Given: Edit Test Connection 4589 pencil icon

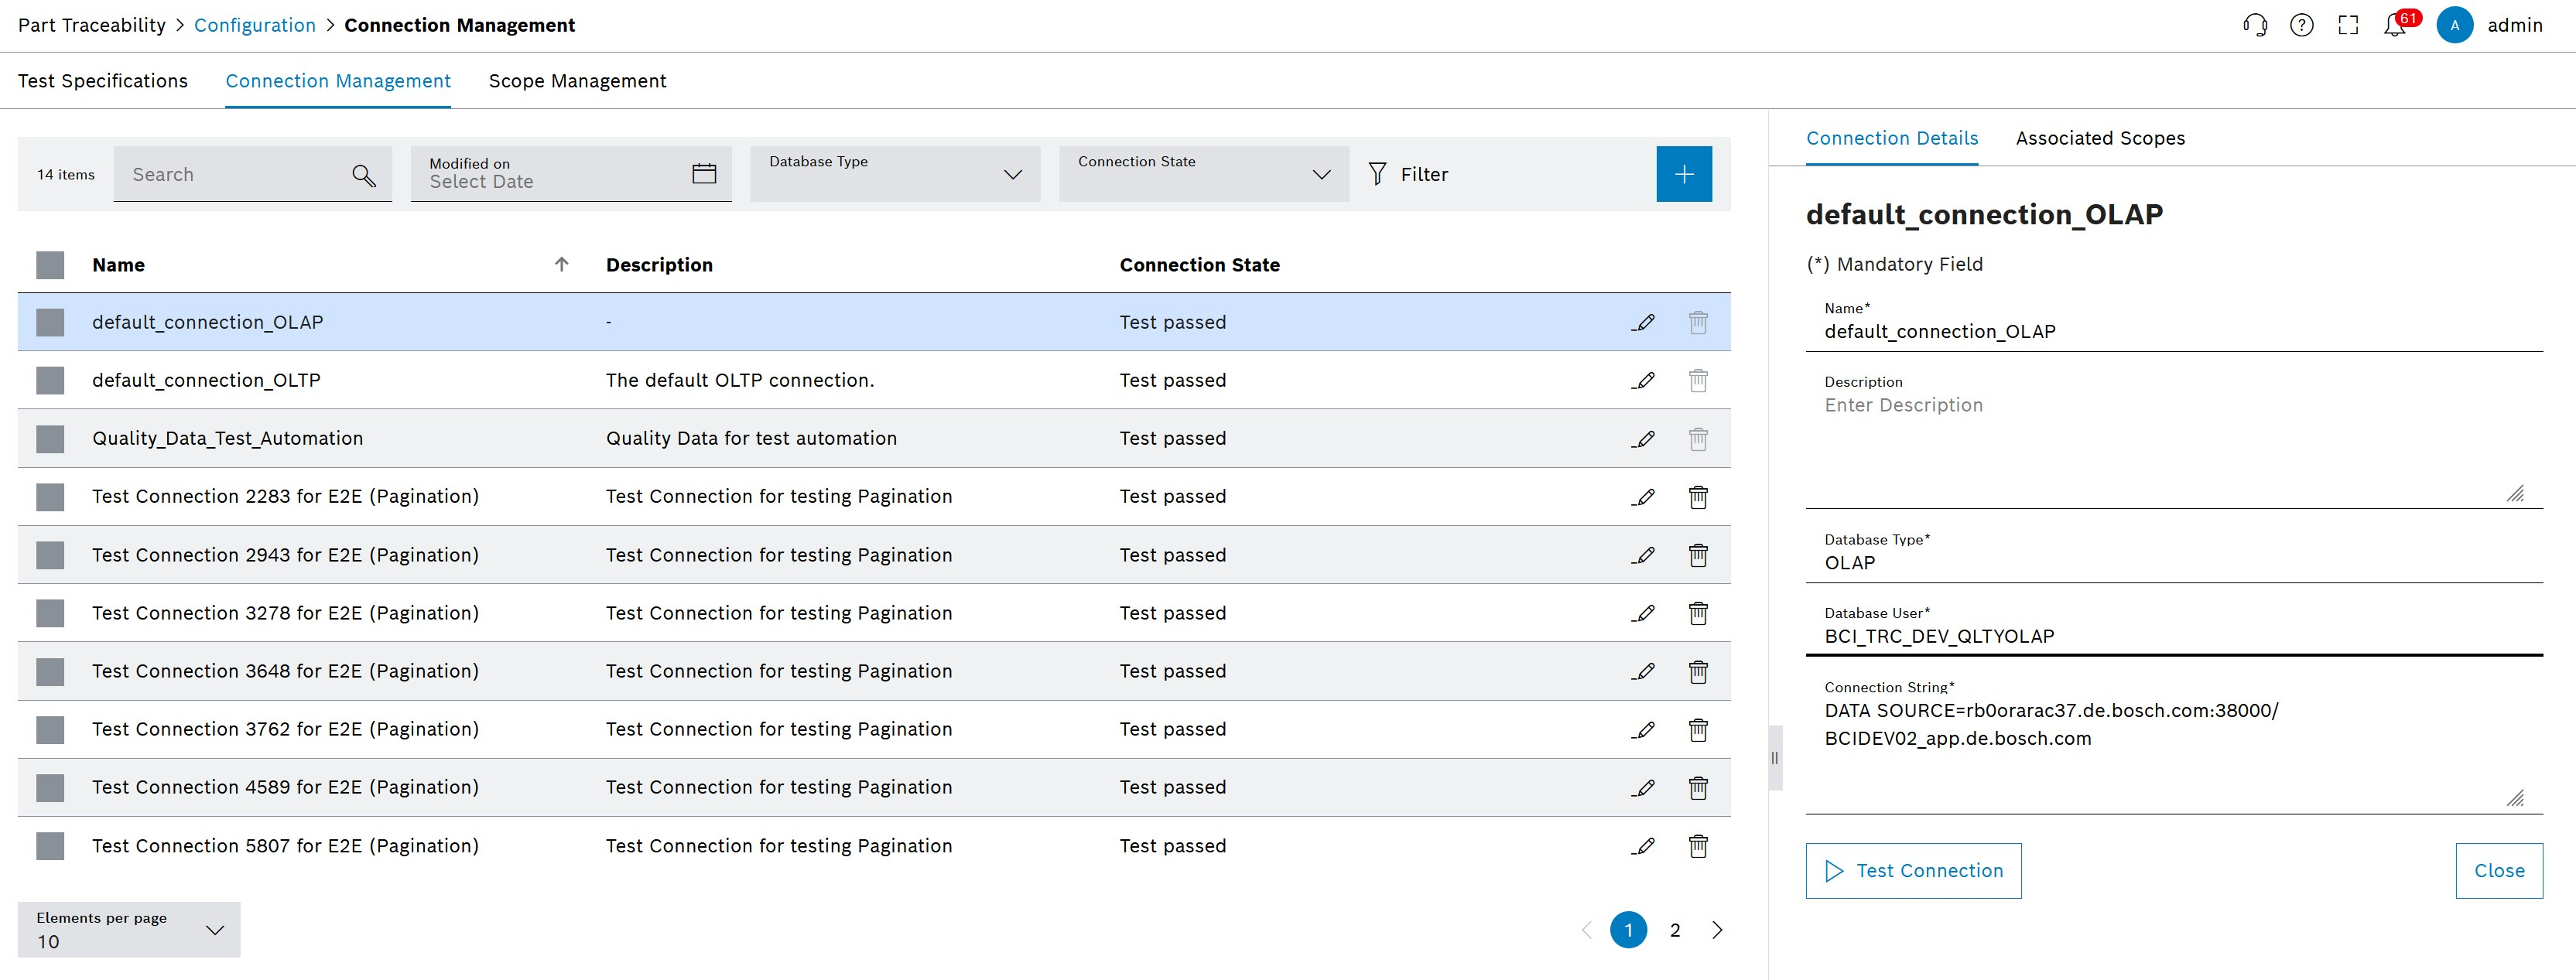Looking at the screenshot, I should (x=1643, y=787).
